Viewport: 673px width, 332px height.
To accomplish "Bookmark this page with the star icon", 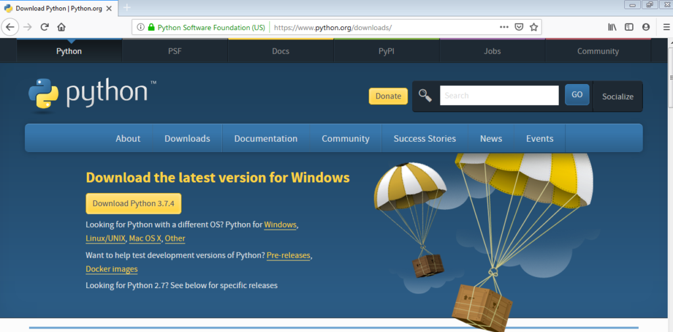I will tap(534, 27).
